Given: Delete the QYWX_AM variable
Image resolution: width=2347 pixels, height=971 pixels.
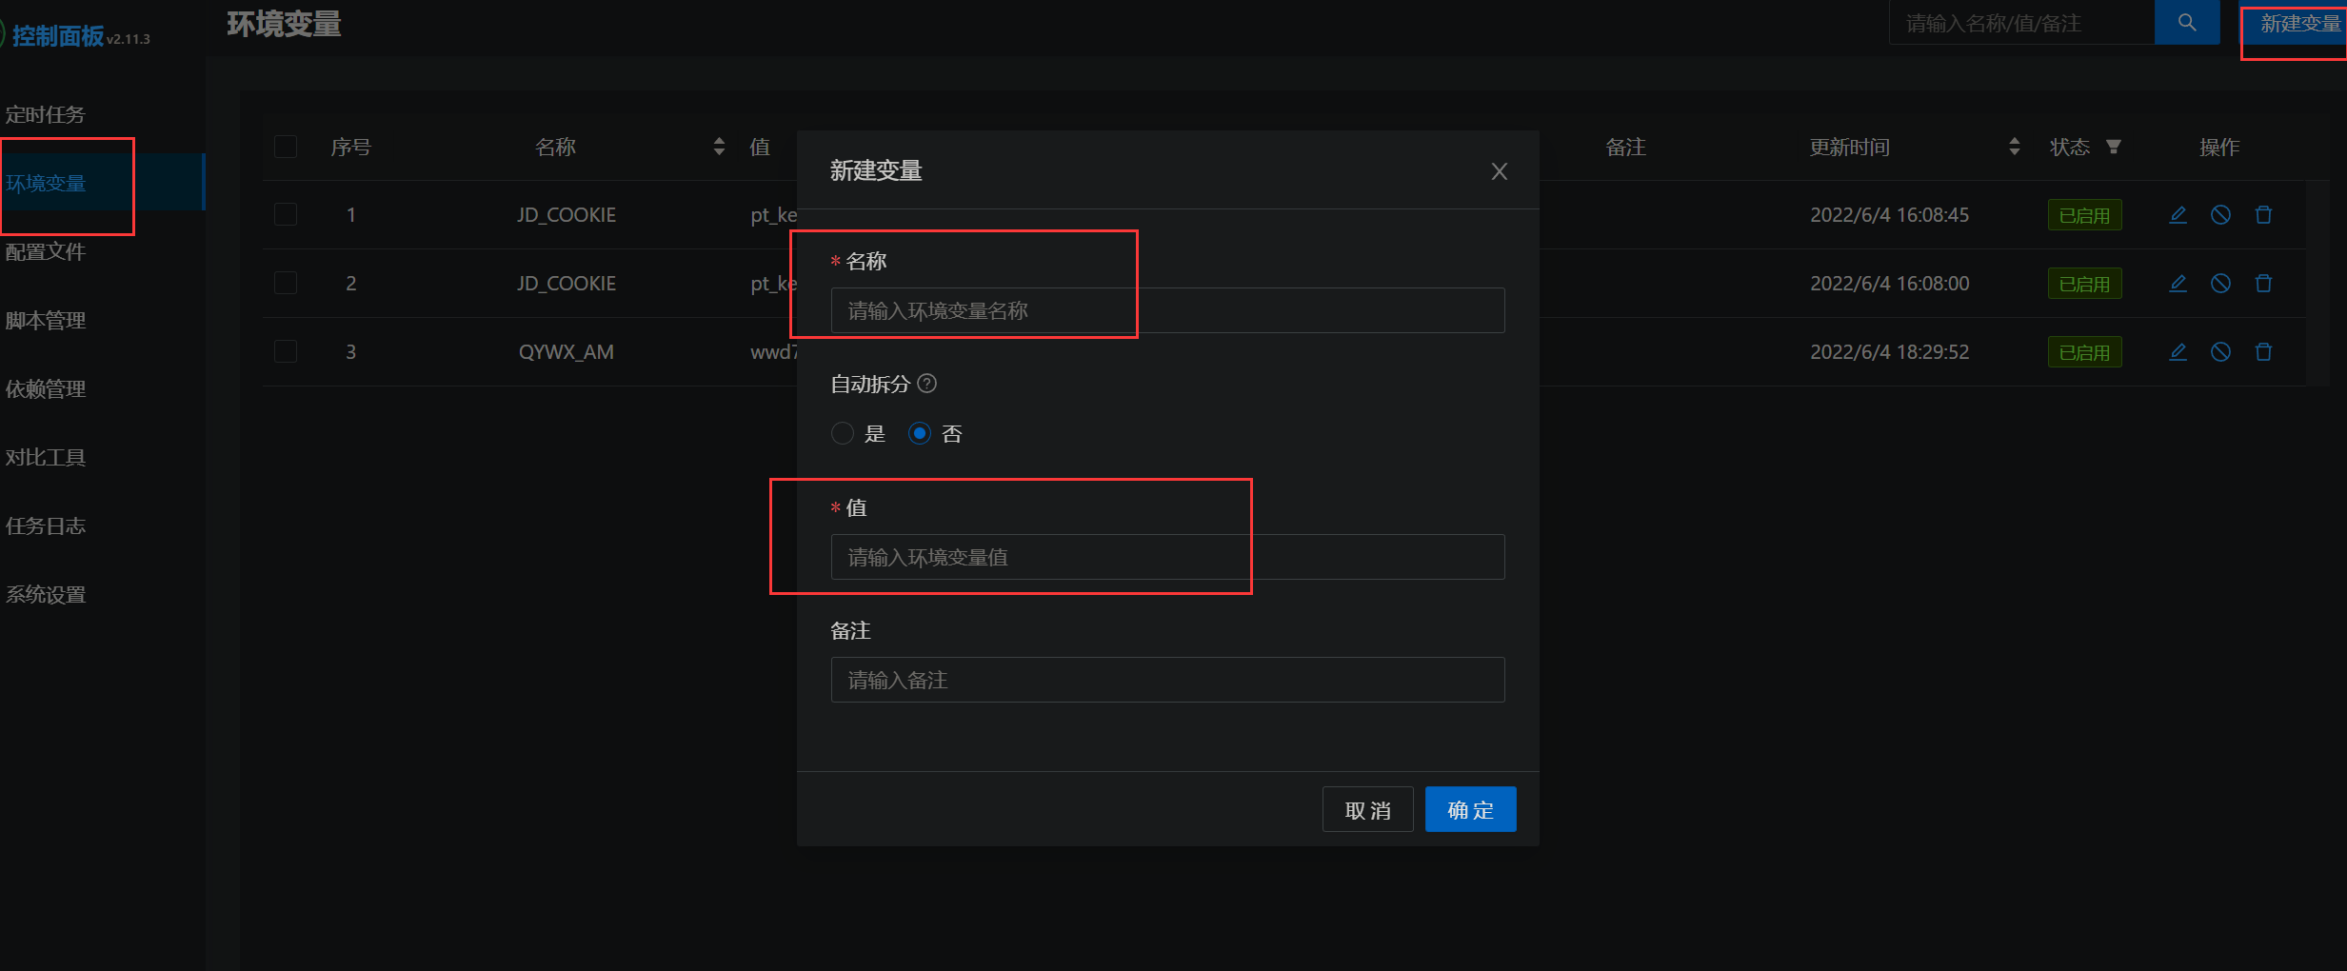Looking at the screenshot, I should [2264, 352].
